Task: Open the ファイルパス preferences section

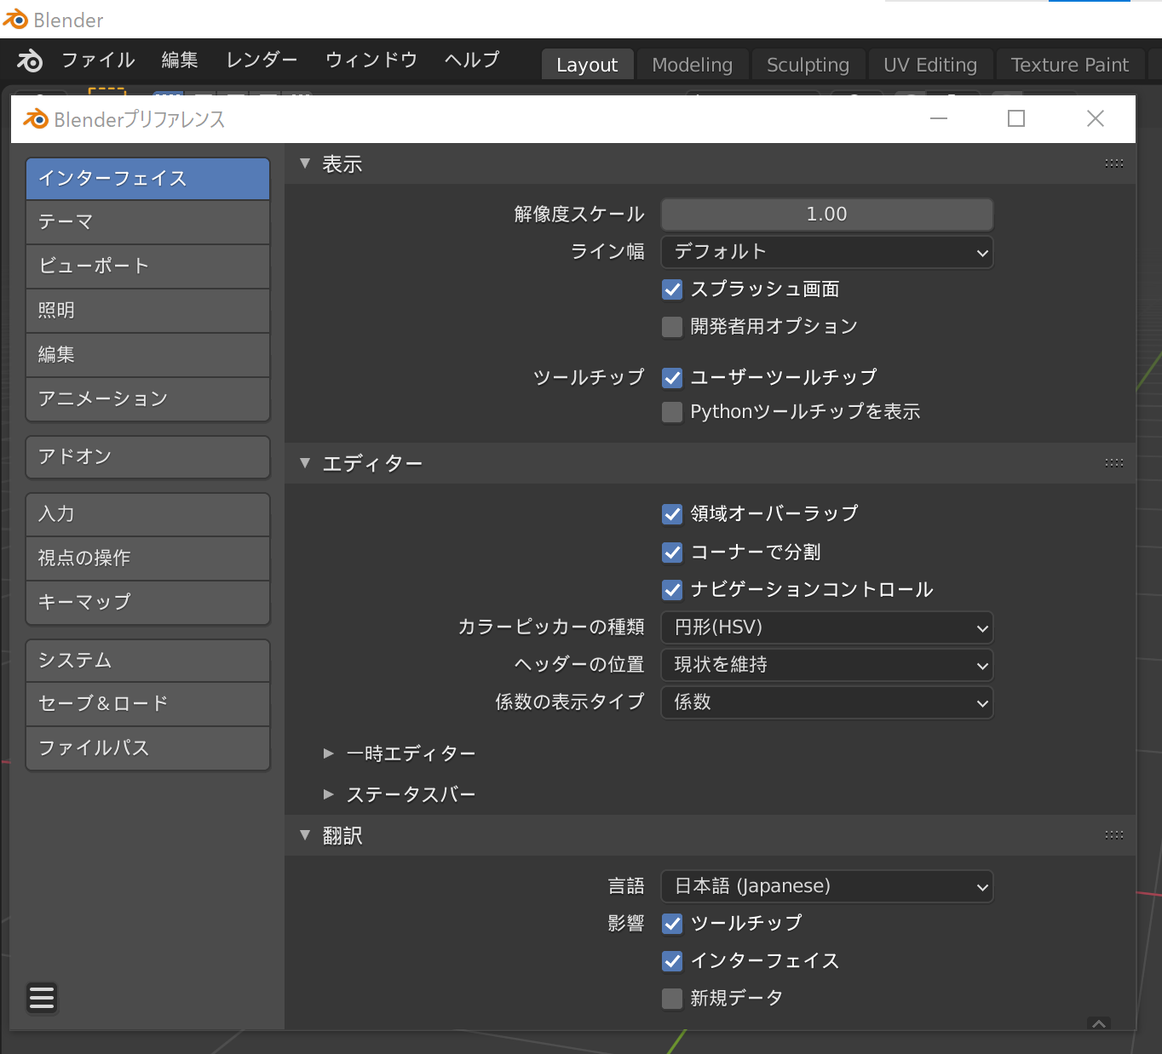Action: 148,748
